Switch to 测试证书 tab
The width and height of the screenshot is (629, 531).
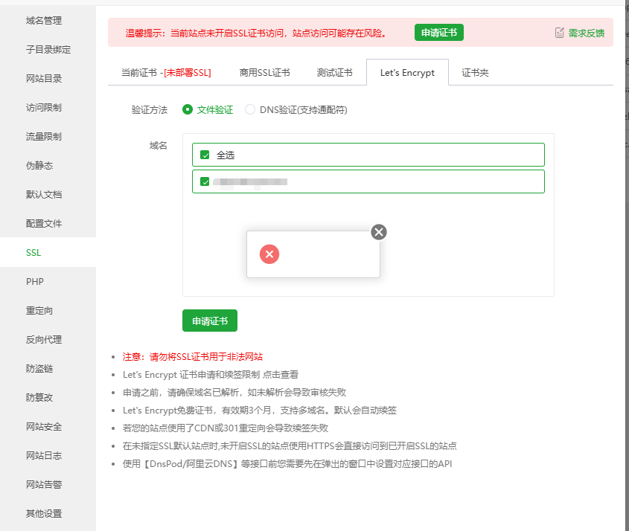(x=334, y=73)
